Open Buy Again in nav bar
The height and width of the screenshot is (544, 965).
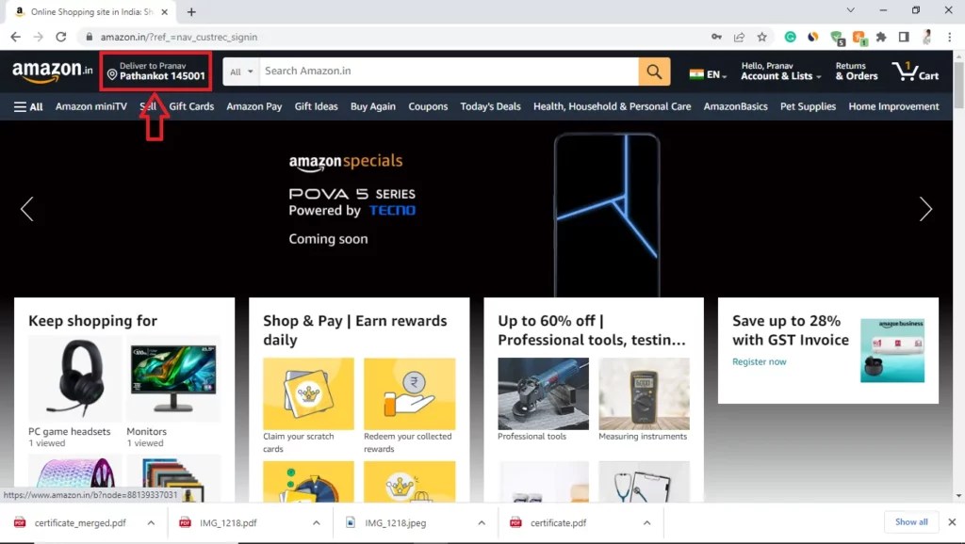(x=373, y=107)
